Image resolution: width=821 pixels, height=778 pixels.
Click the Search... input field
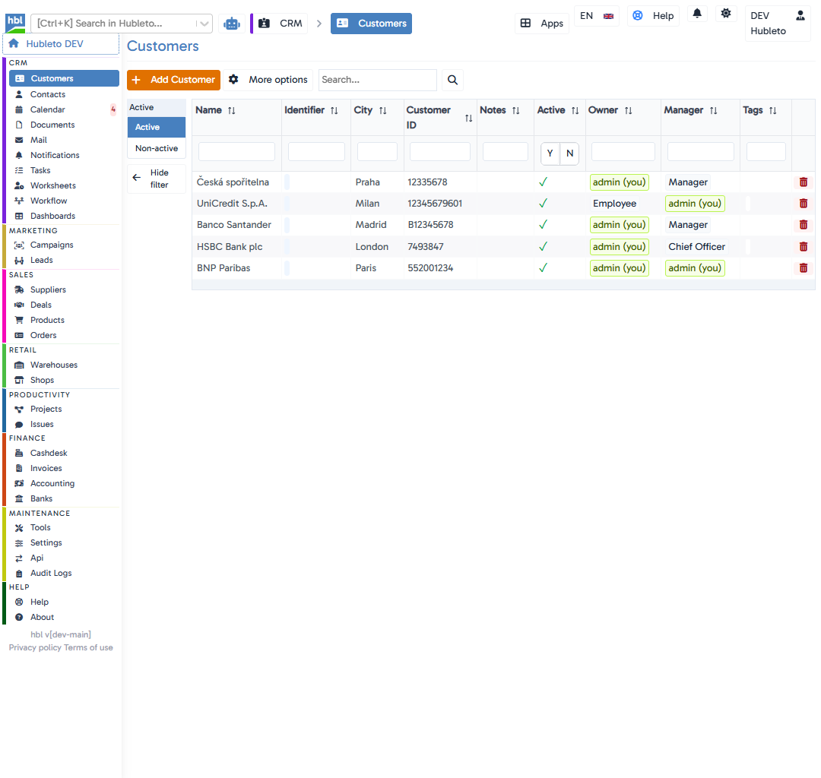pos(378,80)
